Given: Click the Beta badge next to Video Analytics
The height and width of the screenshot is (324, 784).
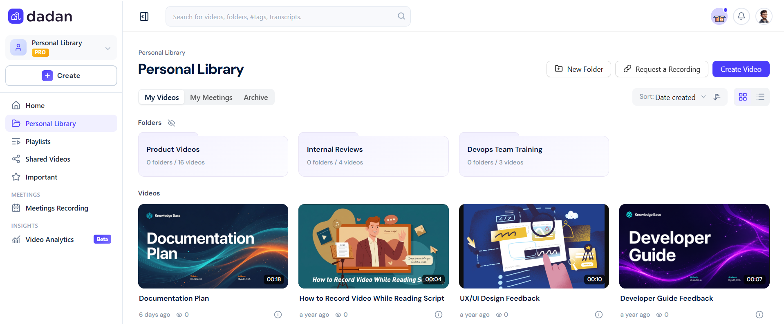Looking at the screenshot, I should tap(102, 239).
